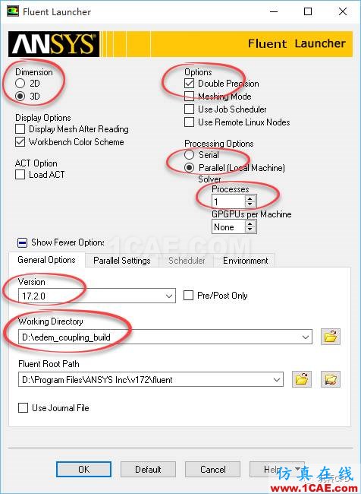Click the OK button
The width and height of the screenshot is (361, 494).
point(83,470)
